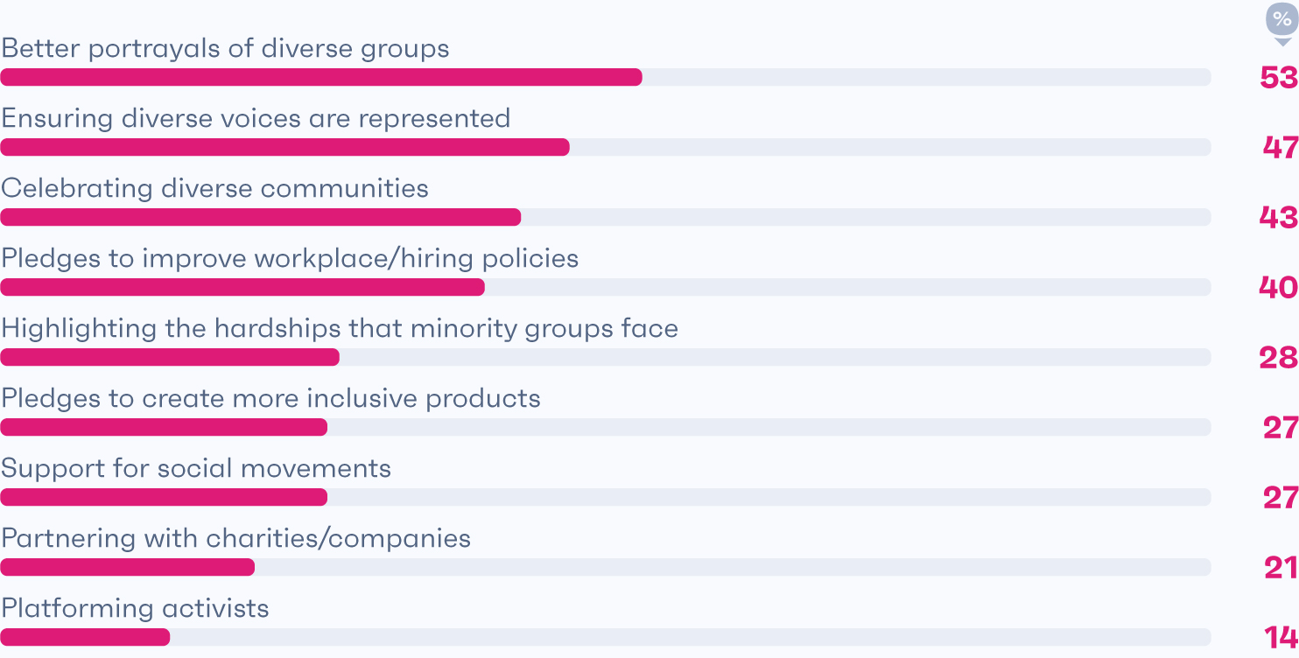Click the Better portrayals of diverse groups bar

point(606,77)
